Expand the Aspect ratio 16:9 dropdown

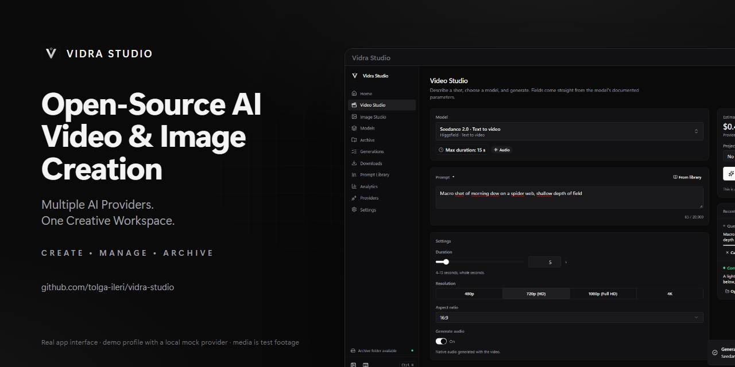pos(570,317)
